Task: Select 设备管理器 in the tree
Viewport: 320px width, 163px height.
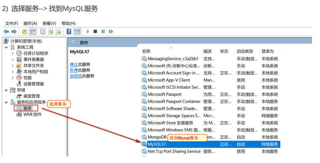Action: (x=33, y=84)
